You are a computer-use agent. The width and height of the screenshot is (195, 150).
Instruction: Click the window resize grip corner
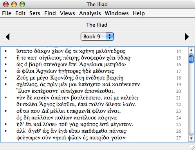pyautogui.click(x=192, y=147)
